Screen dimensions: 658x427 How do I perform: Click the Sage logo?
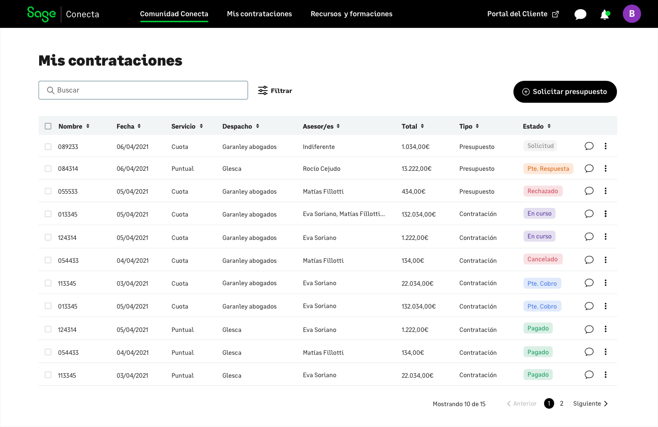coord(41,14)
